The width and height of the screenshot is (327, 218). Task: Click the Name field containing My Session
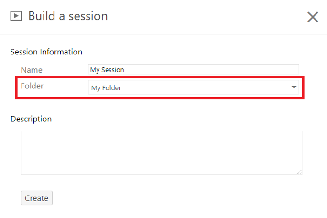(194, 69)
